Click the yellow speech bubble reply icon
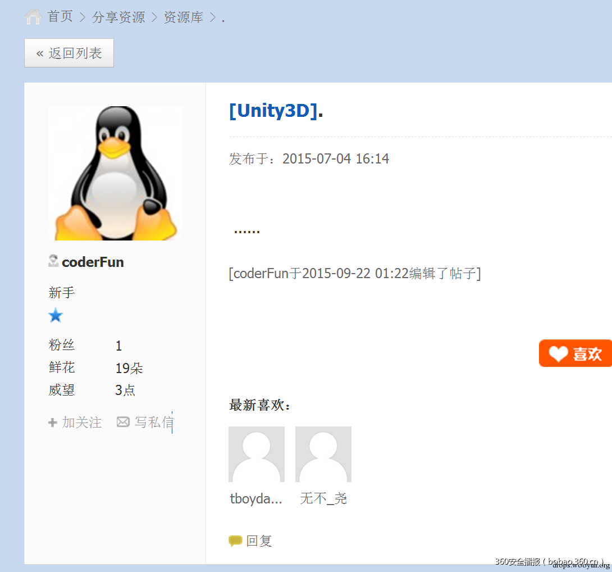Screen dimensions: 612x572 tap(235, 541)
